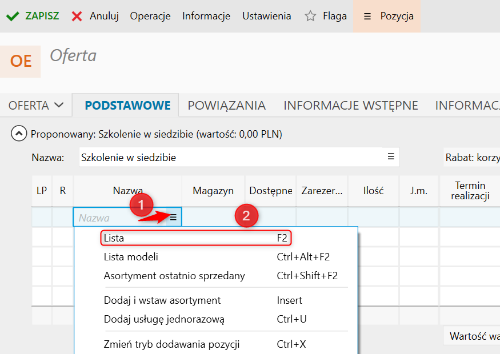500x354 pixels.
Task: Switch to the POWIĄZANIA tab
Action: tap(227, 106)
